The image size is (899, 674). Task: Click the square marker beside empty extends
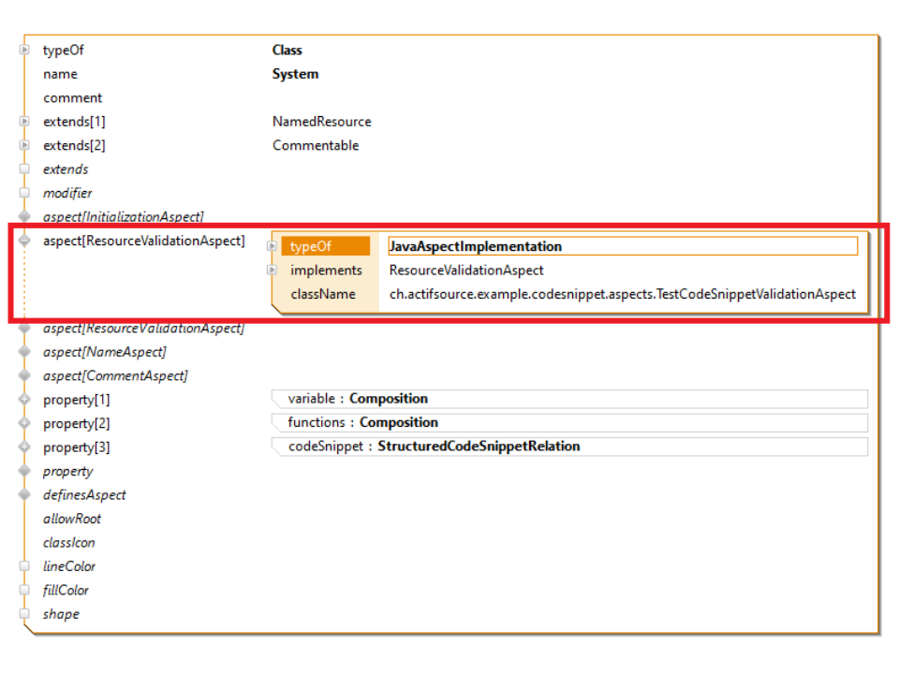[x=24, y=169]
